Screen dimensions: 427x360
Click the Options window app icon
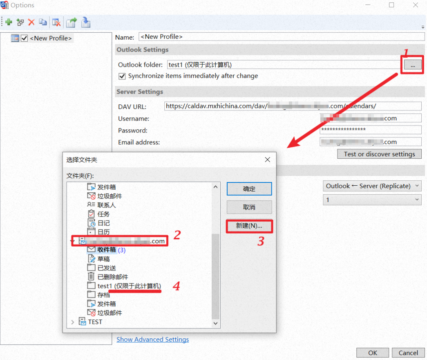[4, 5]
